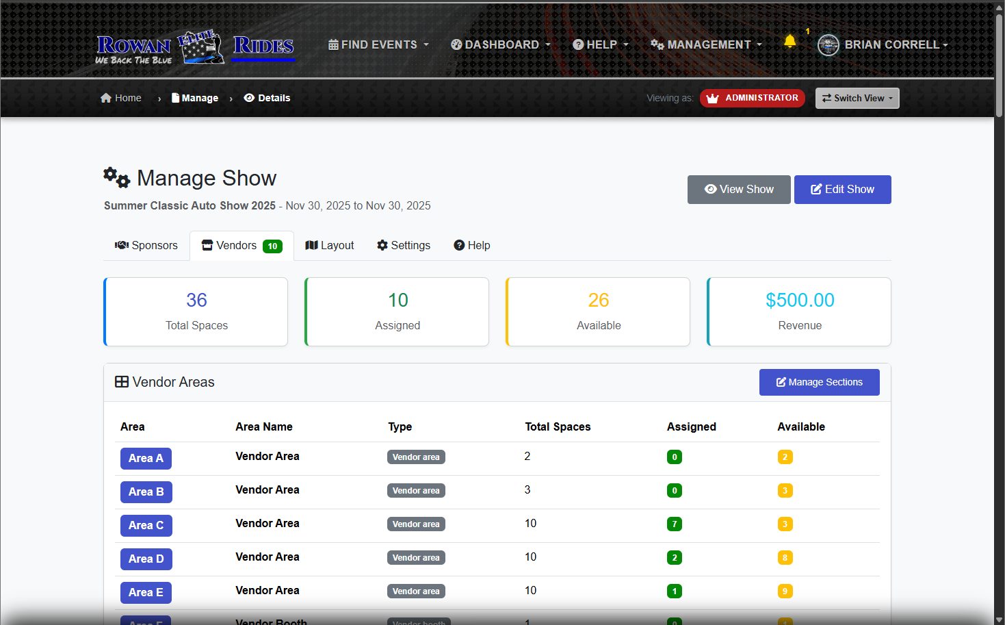
Task: Click the Home icon in the breadcrumb
Action: coord(105,97)
